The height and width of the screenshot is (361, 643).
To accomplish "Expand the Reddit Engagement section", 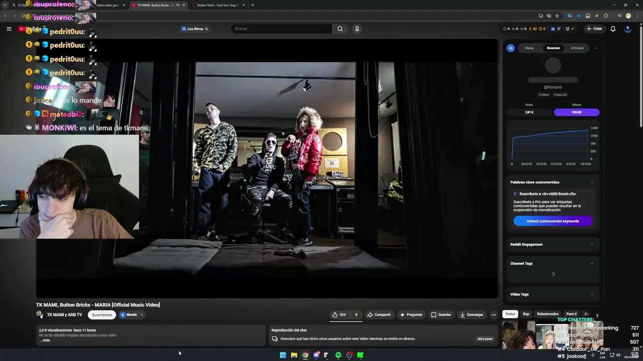I will click(x=592, y=245).
